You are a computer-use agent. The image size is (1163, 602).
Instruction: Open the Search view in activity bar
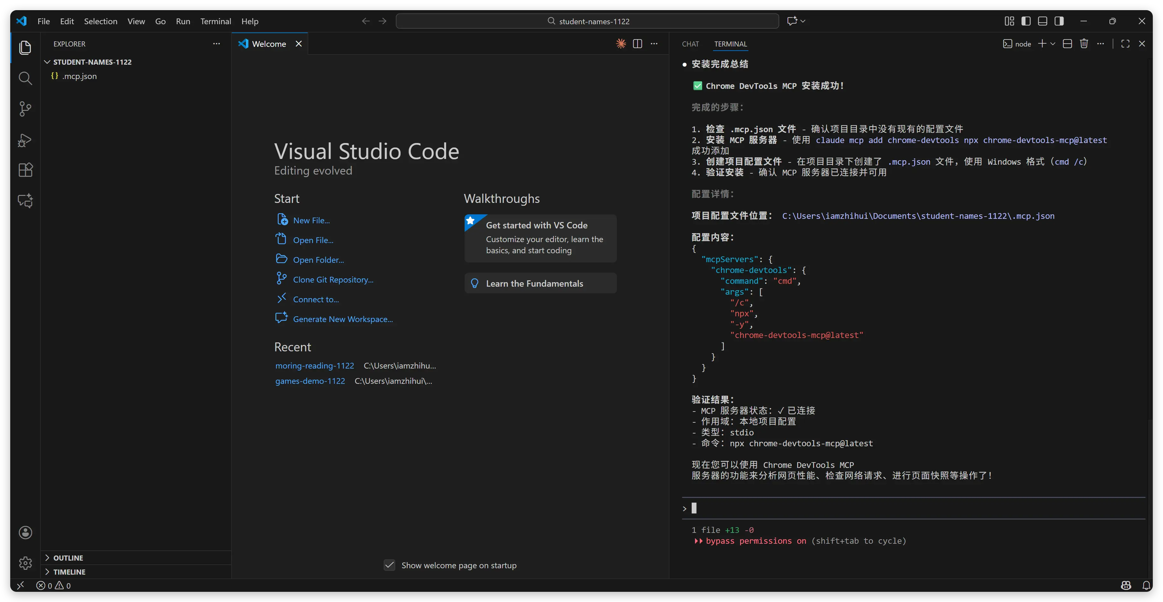(x=25, y=78)
